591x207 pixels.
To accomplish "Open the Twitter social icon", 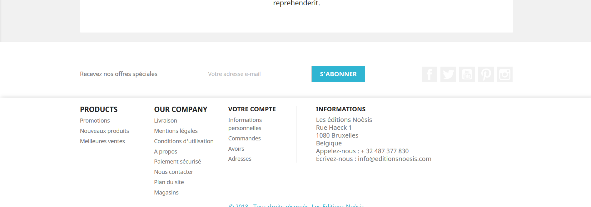I will 448,74.
